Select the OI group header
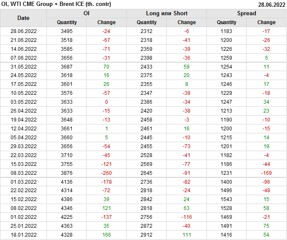 [86, 14]
